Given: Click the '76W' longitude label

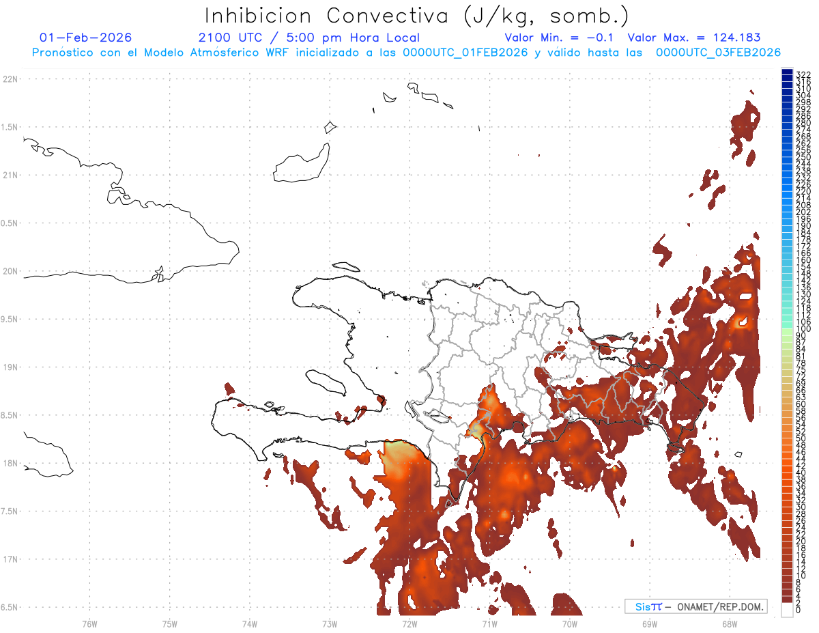Looking at the screenshot, I should point(89,623).
